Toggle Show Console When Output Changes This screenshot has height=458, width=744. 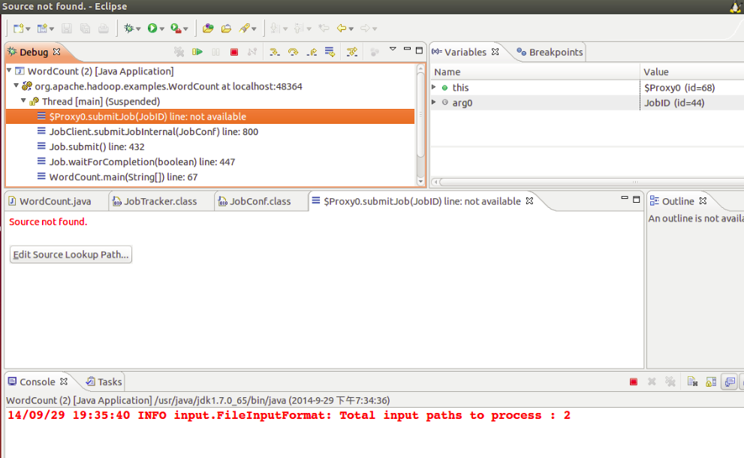[x=730, y=381]
